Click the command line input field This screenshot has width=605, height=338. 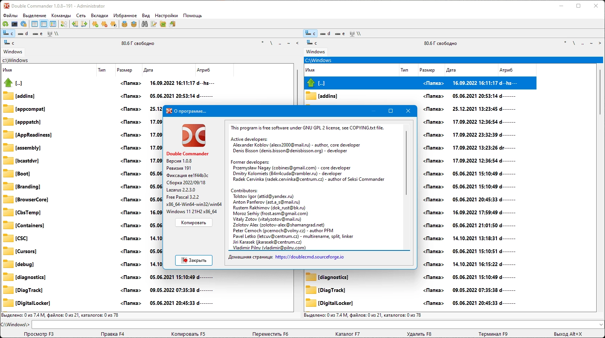pyautogui.click(x=314, y=325)
